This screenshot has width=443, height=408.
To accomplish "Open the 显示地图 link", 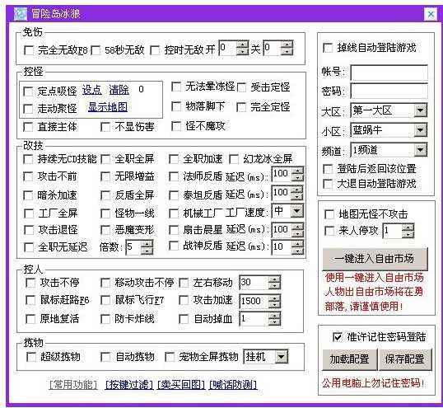I will click(108, 107).
